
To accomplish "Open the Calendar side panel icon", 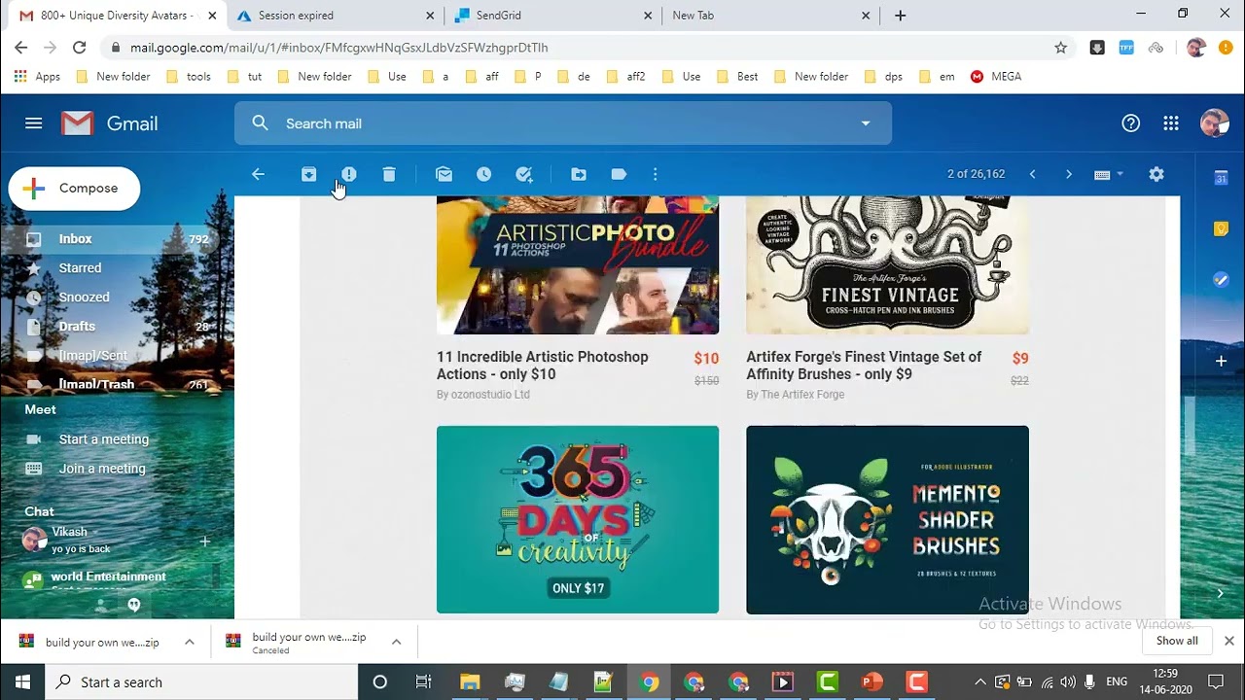I will 1221,177.
